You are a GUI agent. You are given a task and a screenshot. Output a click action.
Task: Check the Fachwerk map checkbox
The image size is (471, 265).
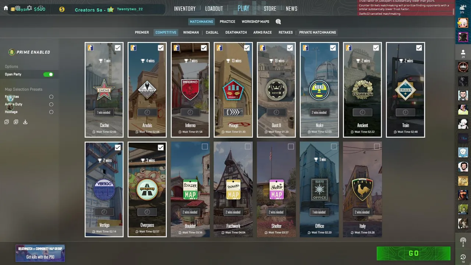pyautogui.click(x=248, y=147)
